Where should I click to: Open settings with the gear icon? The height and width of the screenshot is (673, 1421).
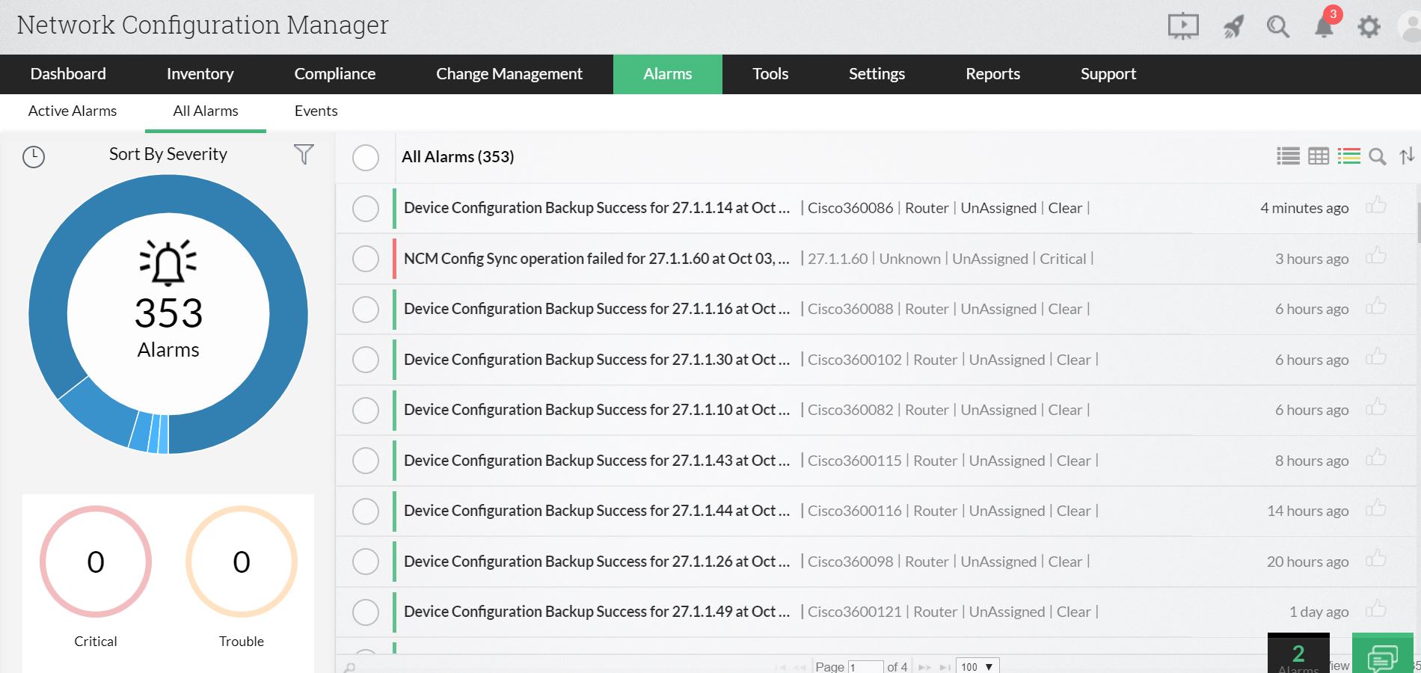click(1369, 26)
